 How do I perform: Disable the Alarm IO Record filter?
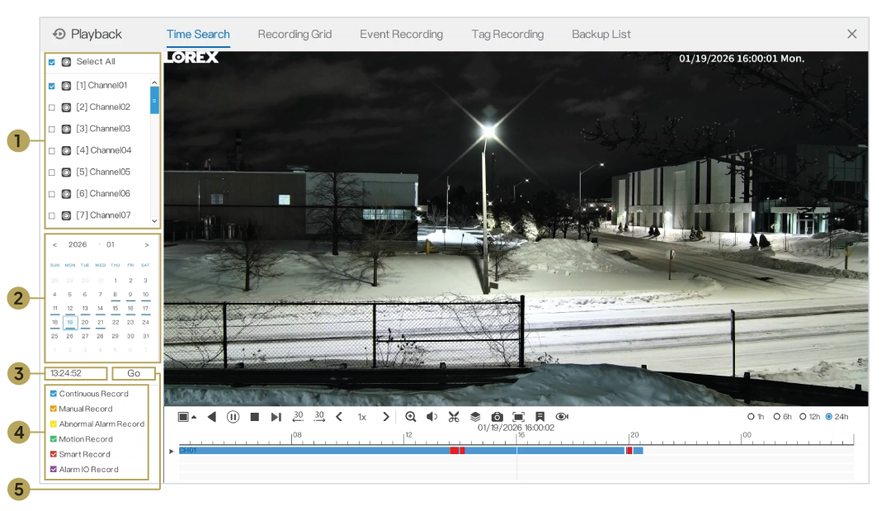54,470
